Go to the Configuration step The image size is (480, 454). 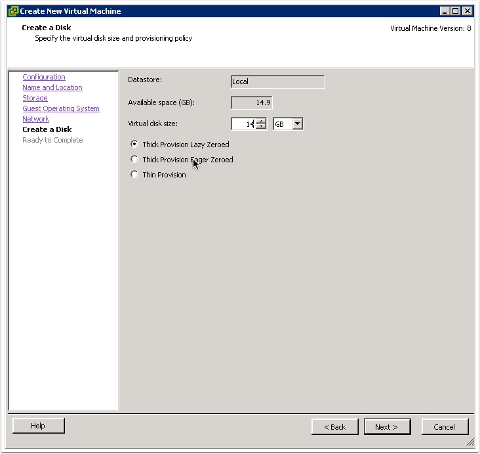44,77
